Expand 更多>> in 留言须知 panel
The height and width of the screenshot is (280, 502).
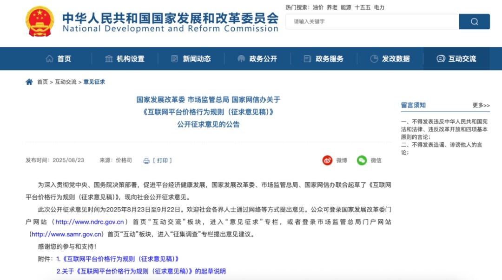[x=481, y=105]
